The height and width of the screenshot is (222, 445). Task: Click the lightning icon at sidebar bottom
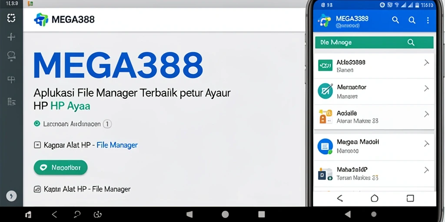pos(11,196)
